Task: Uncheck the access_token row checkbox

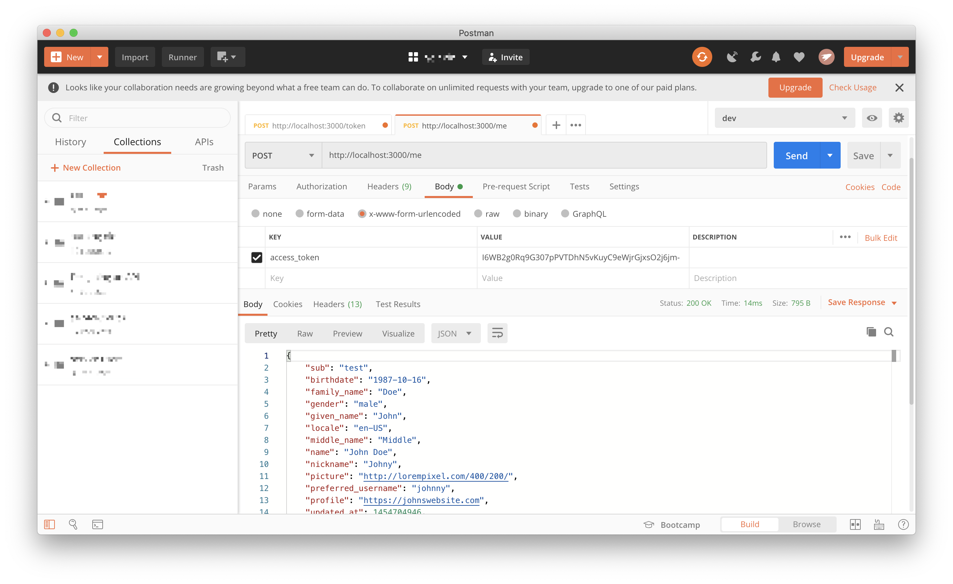Action: (x=256, y=258)
